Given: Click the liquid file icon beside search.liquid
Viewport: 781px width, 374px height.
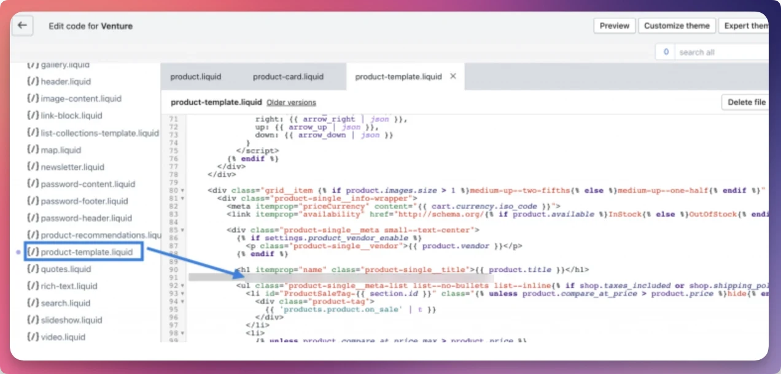Looking at the screenshot, I should 33,303.
